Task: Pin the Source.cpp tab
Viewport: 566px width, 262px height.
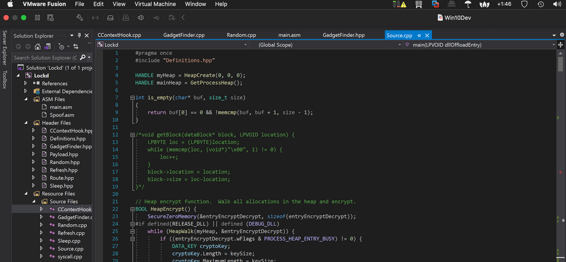Action: 418,36
